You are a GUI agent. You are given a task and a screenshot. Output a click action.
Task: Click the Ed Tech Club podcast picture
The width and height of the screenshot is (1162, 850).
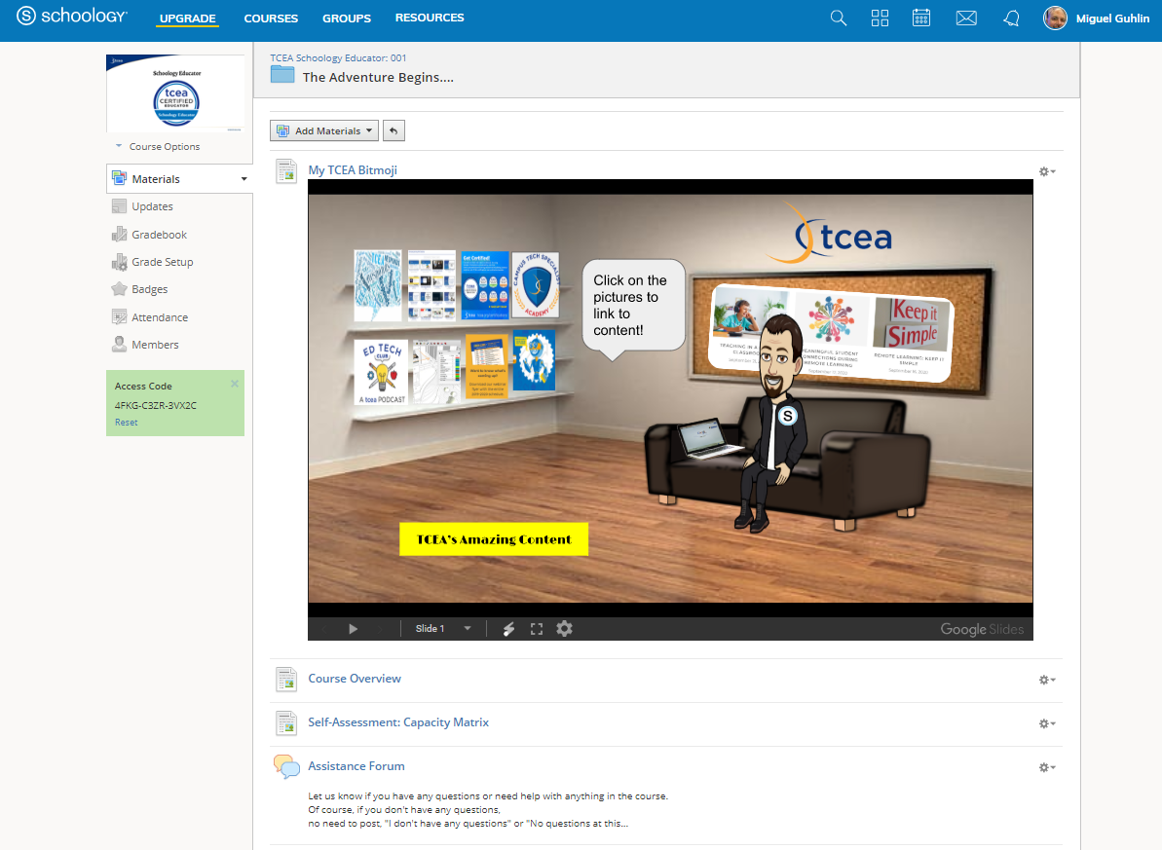click(x=383, y=372)
